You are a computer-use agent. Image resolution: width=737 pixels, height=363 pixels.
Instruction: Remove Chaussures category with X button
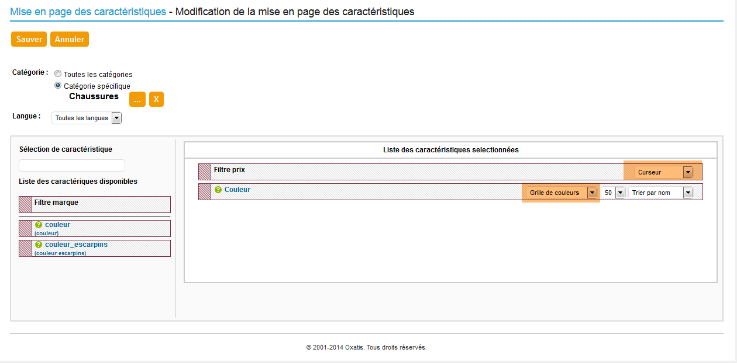(x=156, y=99)
